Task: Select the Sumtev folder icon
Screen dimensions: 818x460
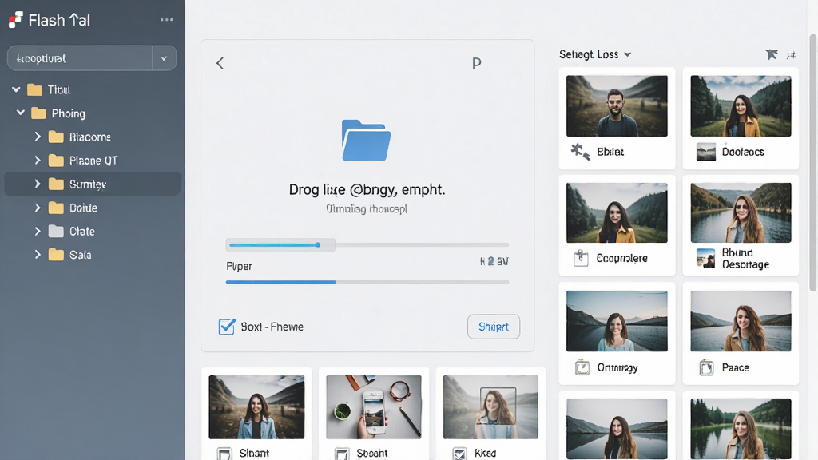Action: pos(56,184)
